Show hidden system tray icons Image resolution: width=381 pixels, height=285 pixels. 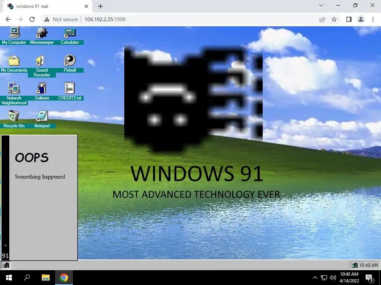coord(315,278)
